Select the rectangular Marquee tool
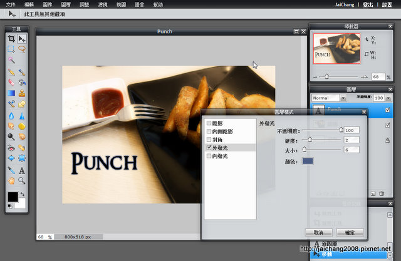Image resolution: width=401 pixels, height=261 pixels. [x=11, y=49]
